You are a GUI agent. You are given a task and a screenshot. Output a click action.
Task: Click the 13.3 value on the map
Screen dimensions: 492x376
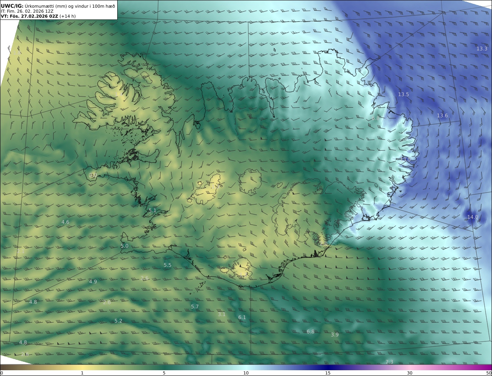482,48
